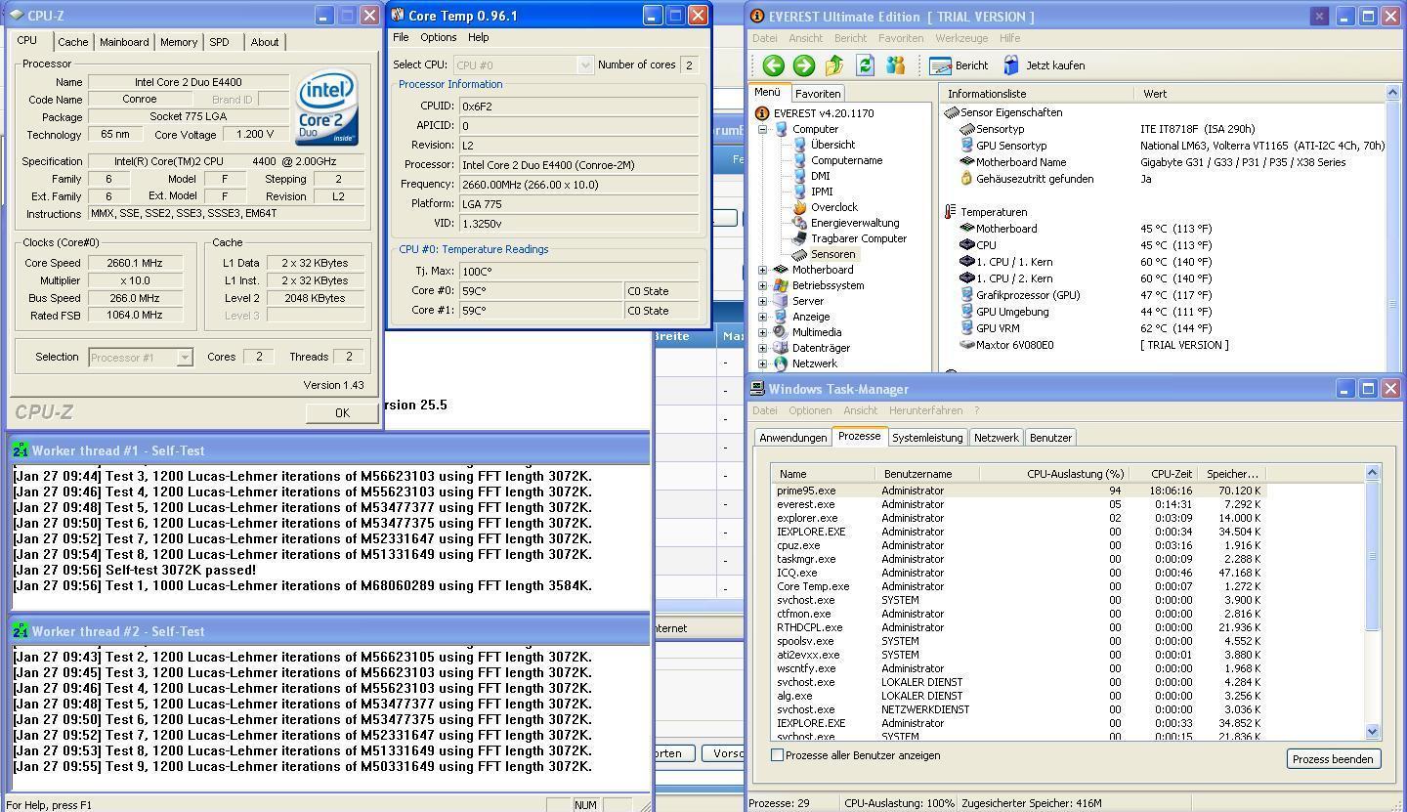Click the Intel Core 2 Duo logo

coord(327,107)
